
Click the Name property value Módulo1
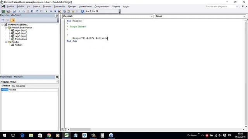click(x=33, y=90)
